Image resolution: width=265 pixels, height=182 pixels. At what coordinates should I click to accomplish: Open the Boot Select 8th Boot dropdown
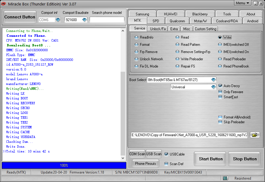tap(213, 80)
